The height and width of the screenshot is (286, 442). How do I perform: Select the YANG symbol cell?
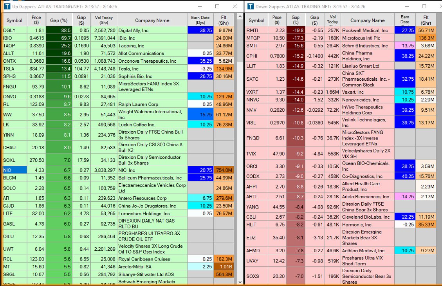[256, 207]
